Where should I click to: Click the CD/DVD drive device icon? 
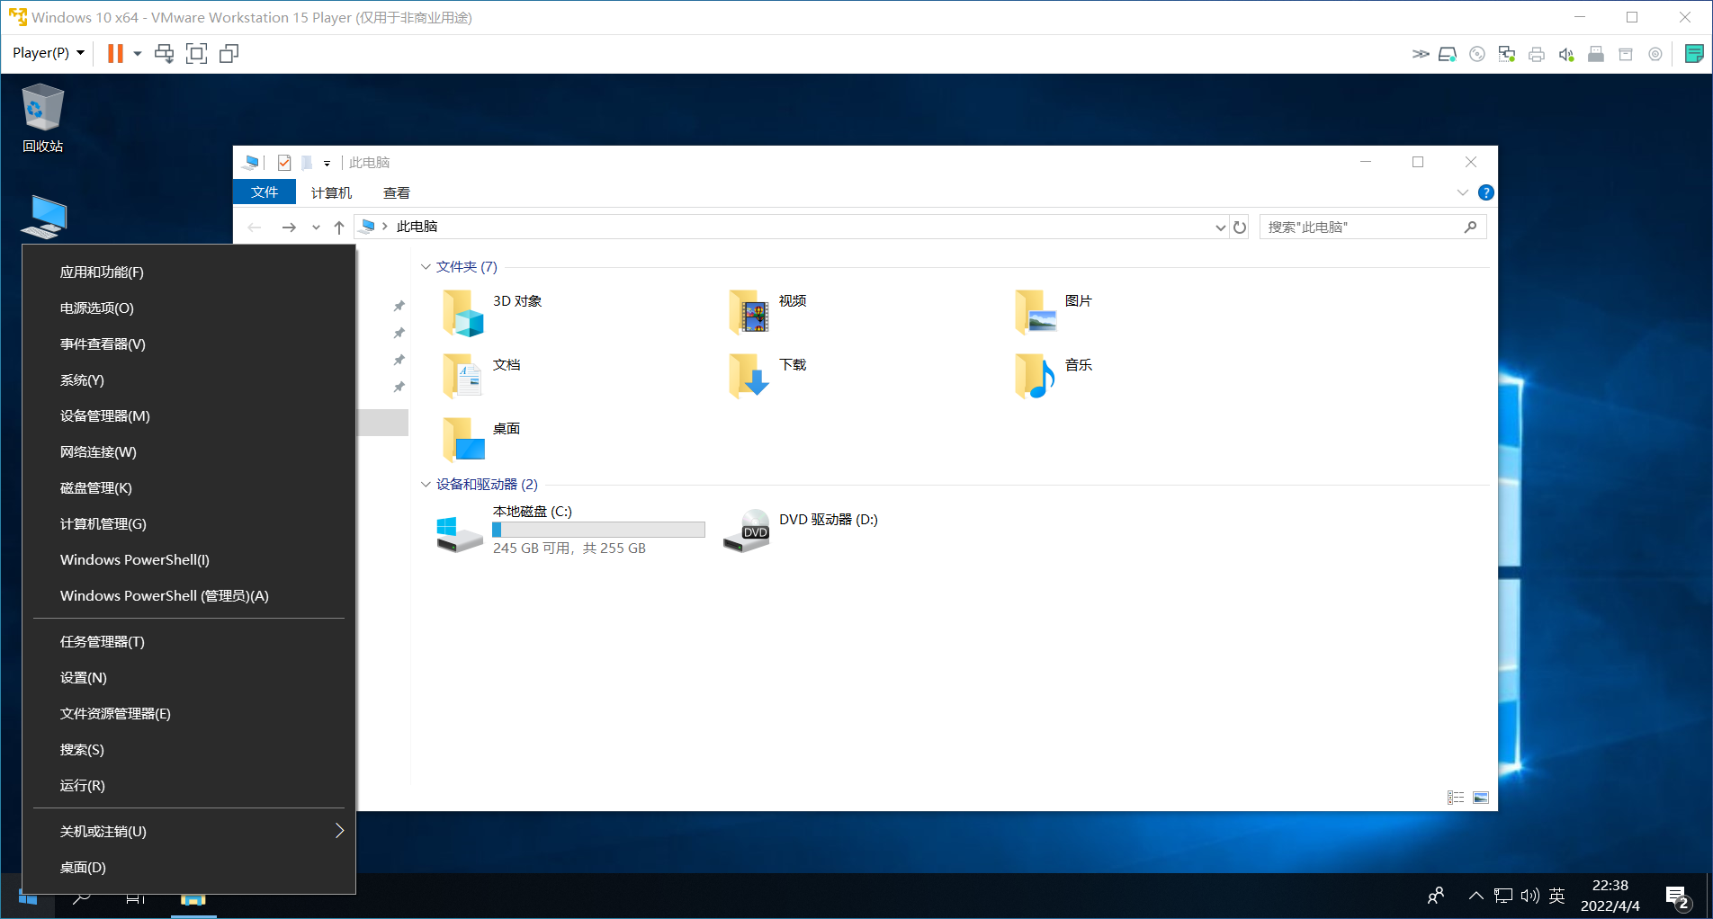pyautogui.click(x=1477, y=54)
